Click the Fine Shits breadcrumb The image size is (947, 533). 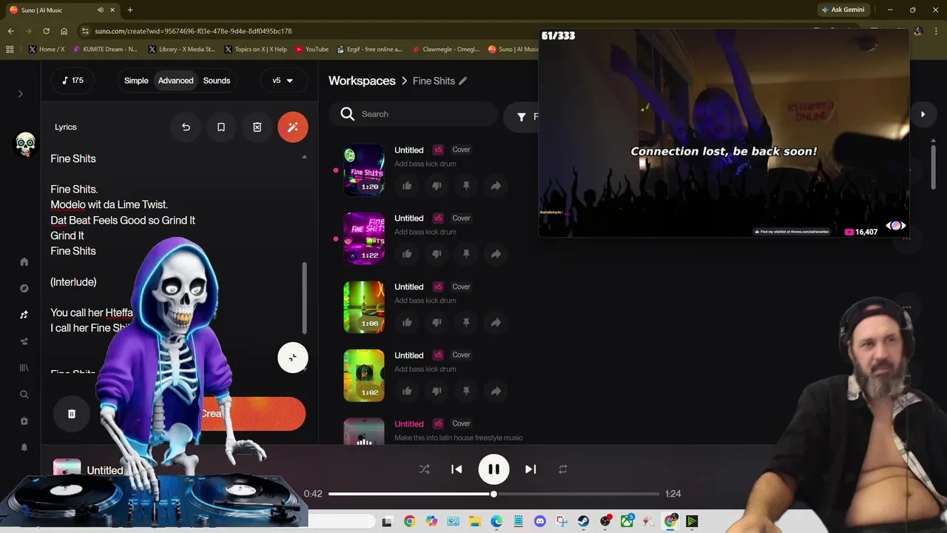click(434, 81)
